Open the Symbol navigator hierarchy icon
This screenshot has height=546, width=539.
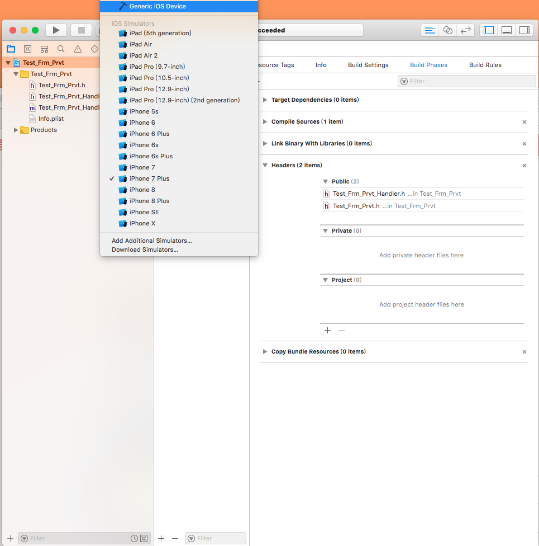click(x=44, y=49)
